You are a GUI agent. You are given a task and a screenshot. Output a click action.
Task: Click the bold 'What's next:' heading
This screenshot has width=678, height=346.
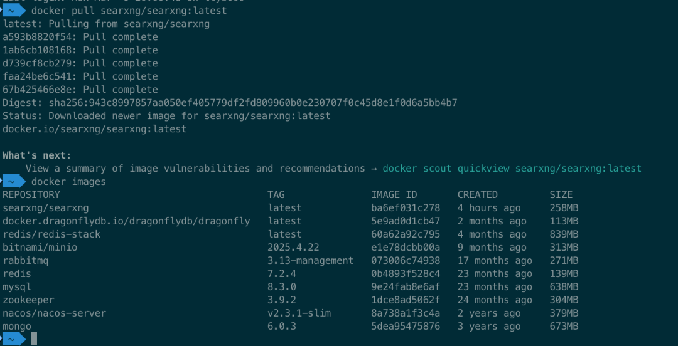[x=37, y=155]
